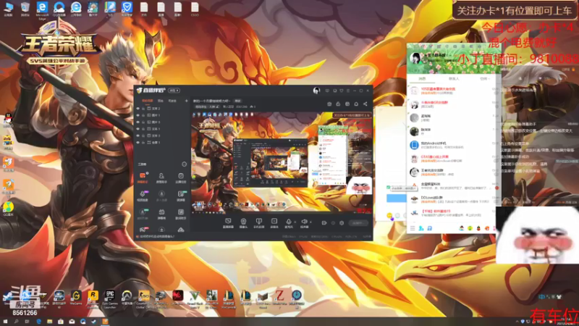Hide the 文本 3 source layer
Screen dimensions: 579x326
pyautogui.click(x=138, y=135)
